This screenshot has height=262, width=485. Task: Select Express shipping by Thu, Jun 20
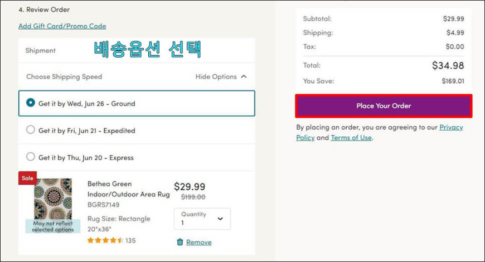click(x=137, y=157)
